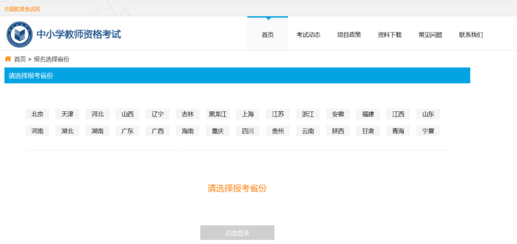Open the 联系我们 menu item

tap(471, 35)
